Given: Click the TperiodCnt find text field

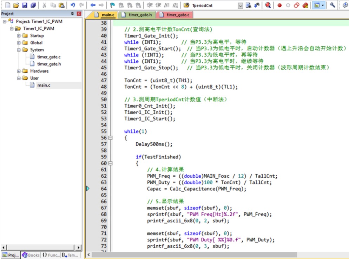Looking at the screenshot, I should [x=215, y=6].
